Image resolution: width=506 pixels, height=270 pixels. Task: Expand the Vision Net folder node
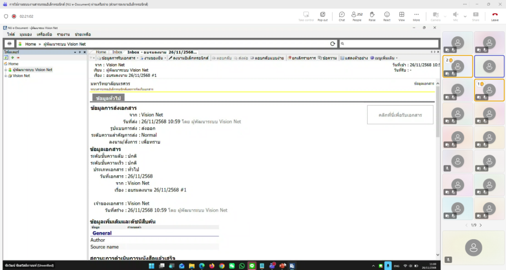point(5,76)
